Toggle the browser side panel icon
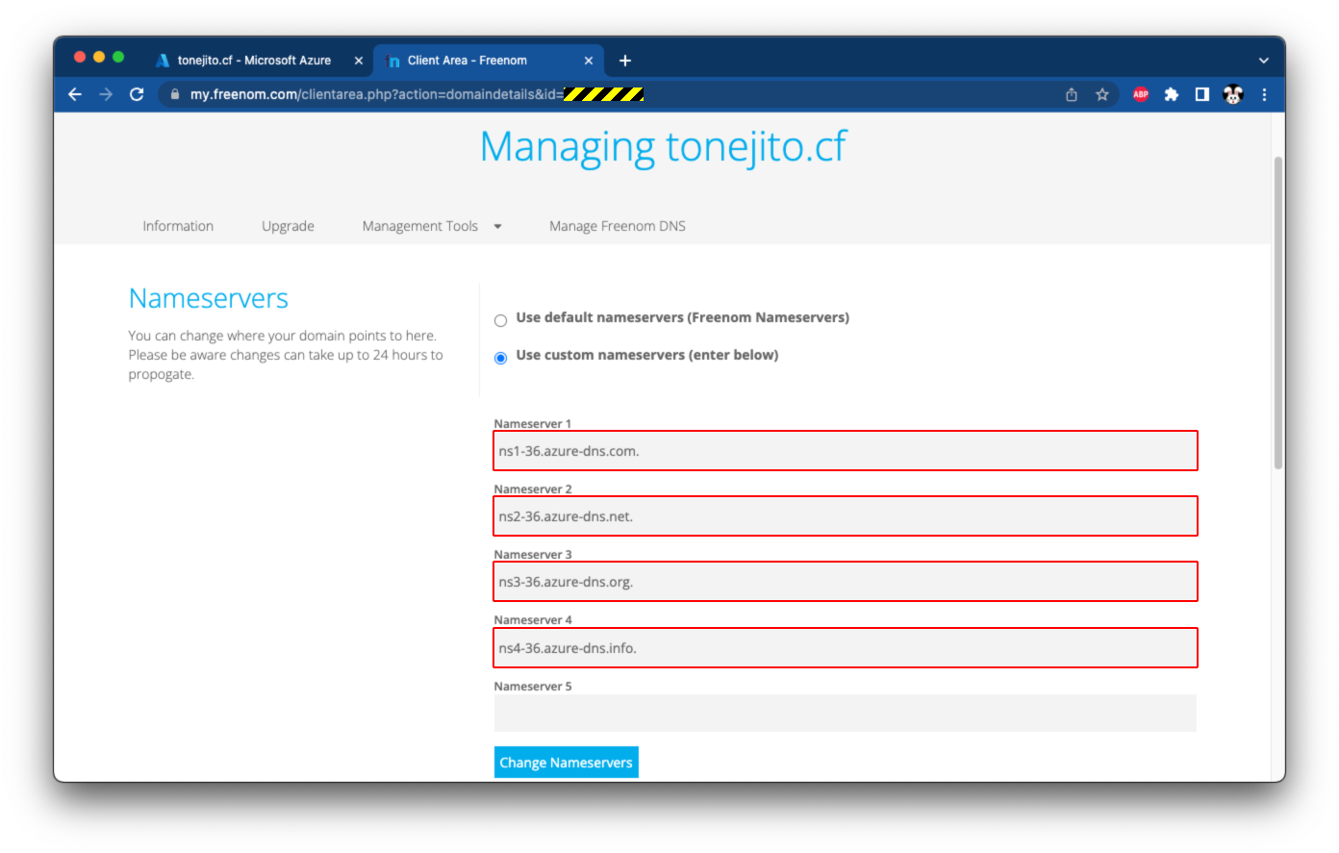This screenshot has width=1339, height=853. coord(1202,94)
